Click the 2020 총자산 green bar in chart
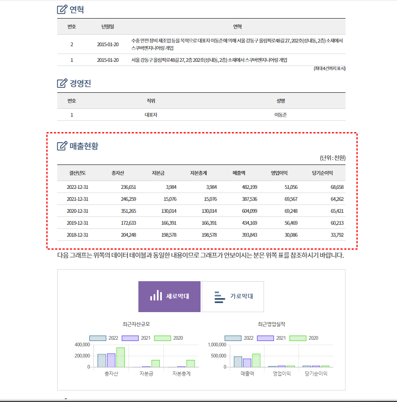Image resolution: width=397 pixels, height=402 pixels. tap(120, 357)
